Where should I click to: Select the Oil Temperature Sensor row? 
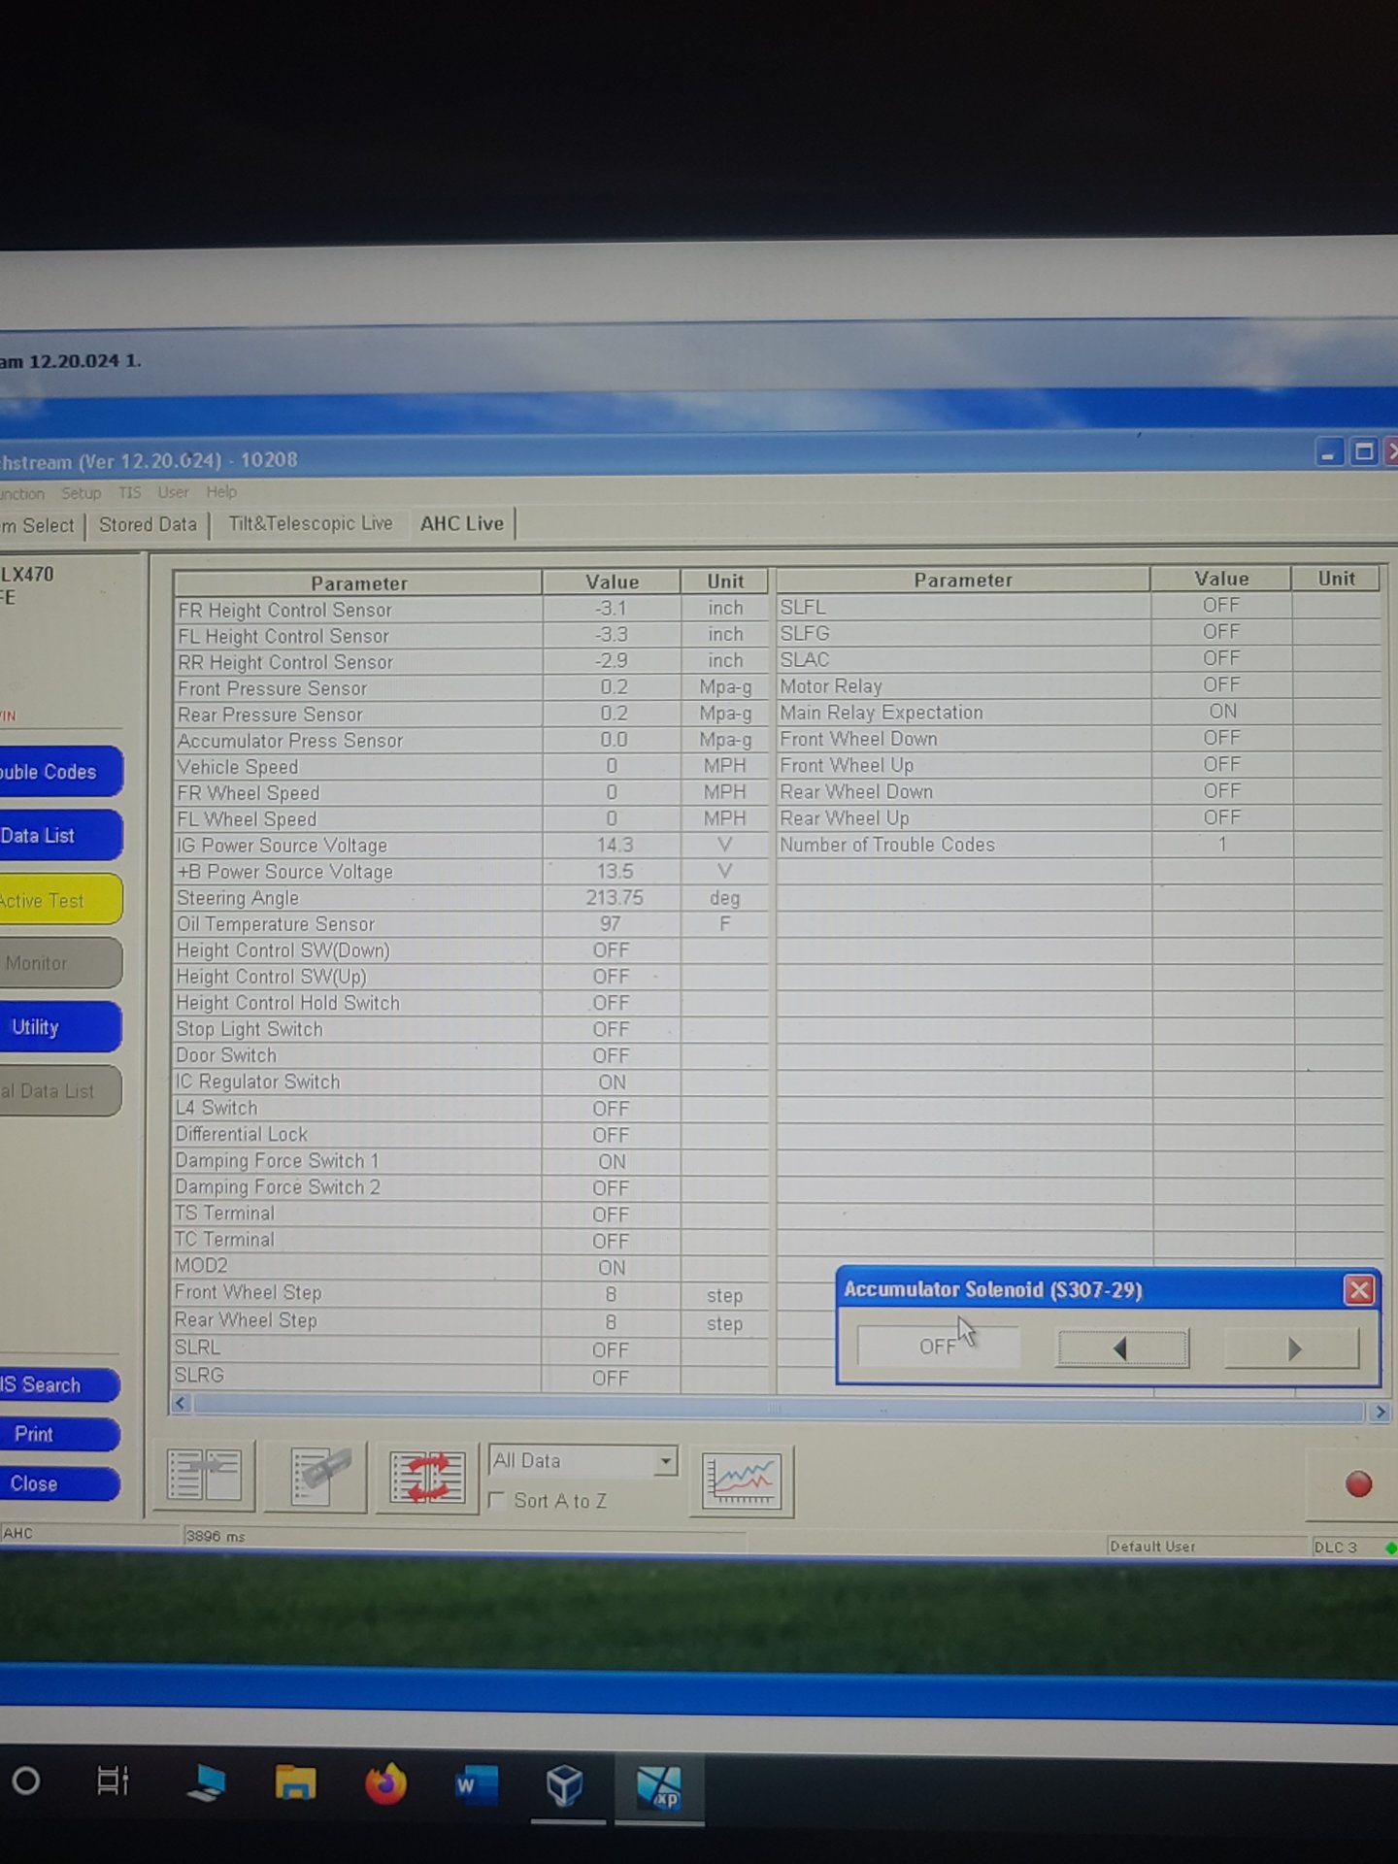point(471,924)
